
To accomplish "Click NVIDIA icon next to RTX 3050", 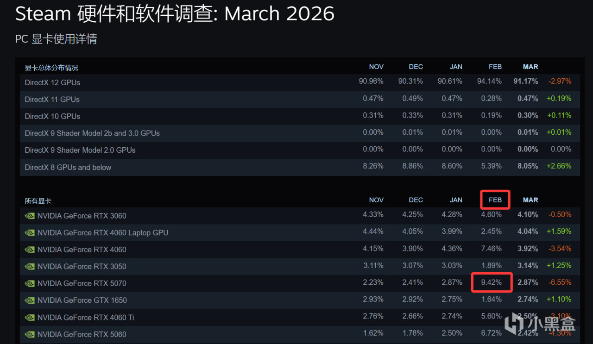I will (x=30, y=267).
